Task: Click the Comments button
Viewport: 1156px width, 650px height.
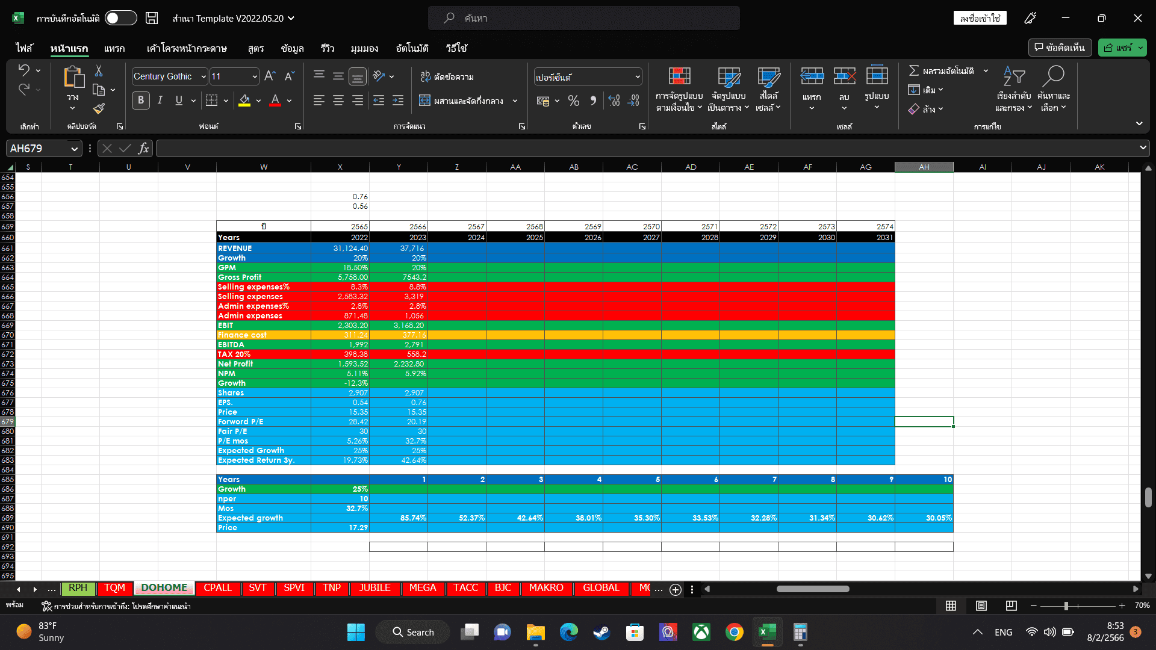Action: (1060, 48)
